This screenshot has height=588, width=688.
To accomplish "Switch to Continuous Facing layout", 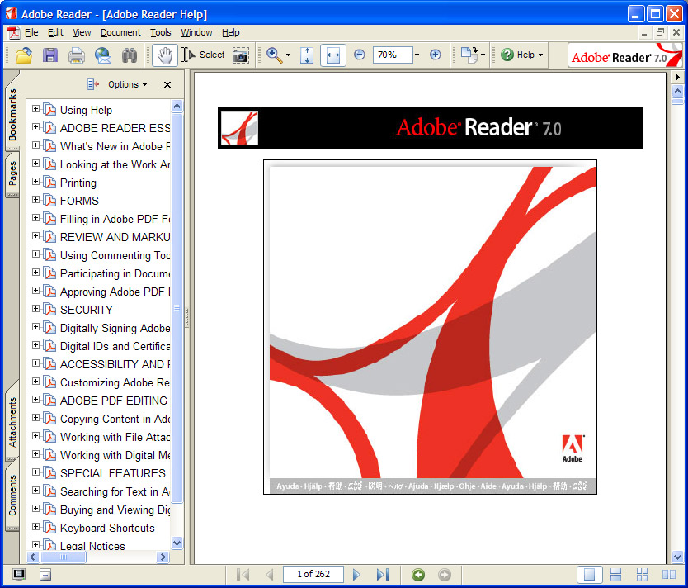I will (642, 575).
